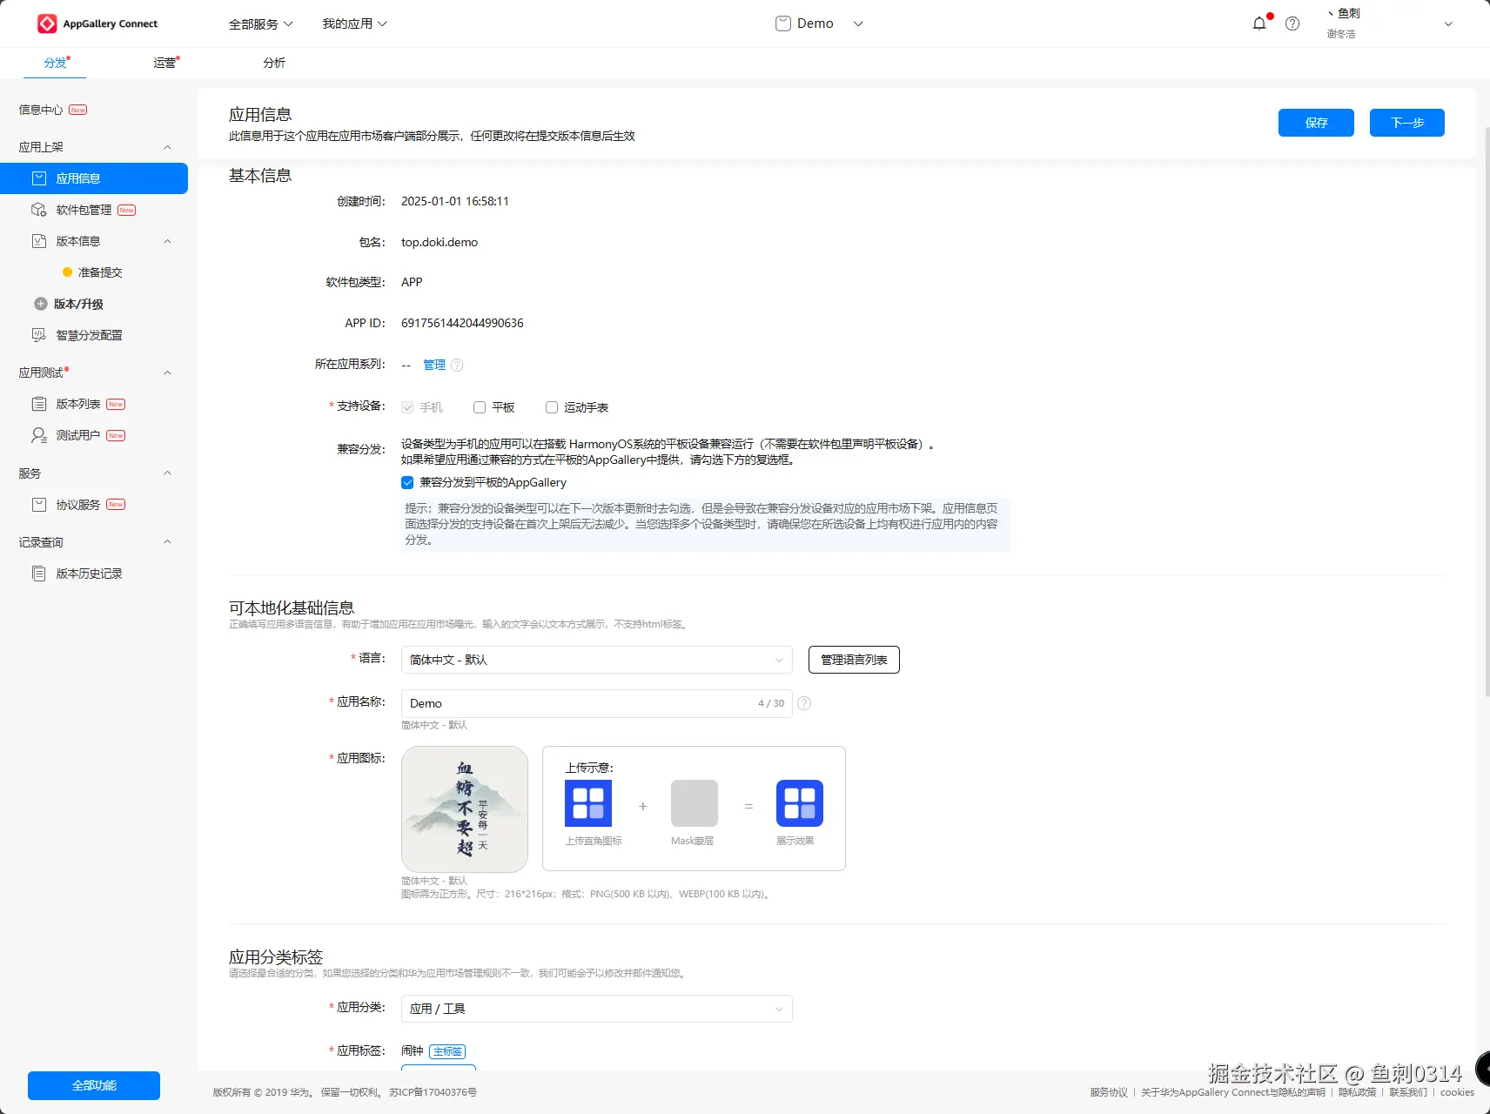This screenshot has height=1114, width=1490.
Task: Click the 版本列表 sidebar icon
Action: point(39,404)
